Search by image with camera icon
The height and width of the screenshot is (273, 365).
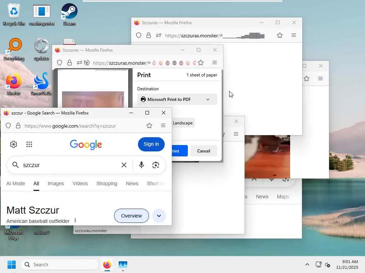coord(156,165)
